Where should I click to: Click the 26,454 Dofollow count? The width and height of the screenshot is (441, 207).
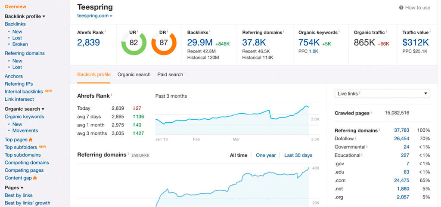click(402, 139)
